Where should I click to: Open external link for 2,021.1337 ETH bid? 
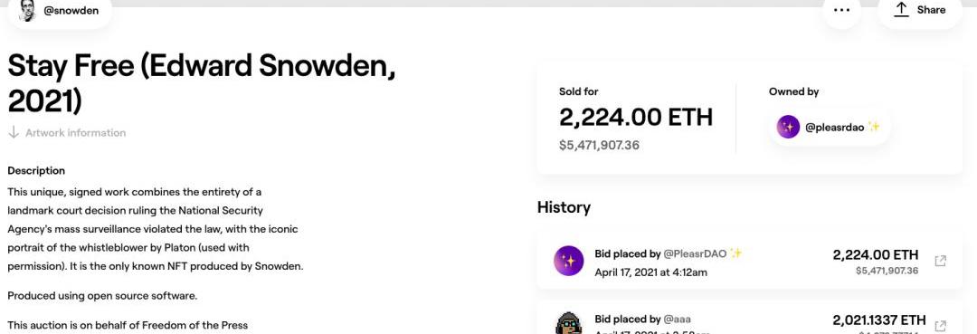point(941,325)
